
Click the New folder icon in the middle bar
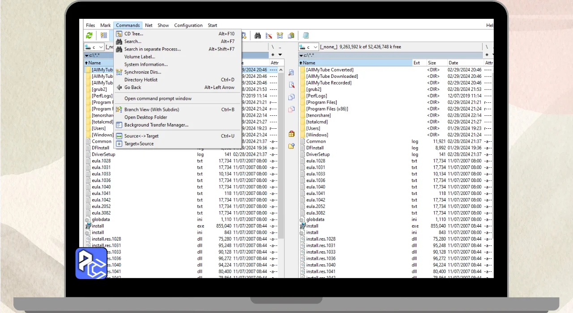(291, 146)
